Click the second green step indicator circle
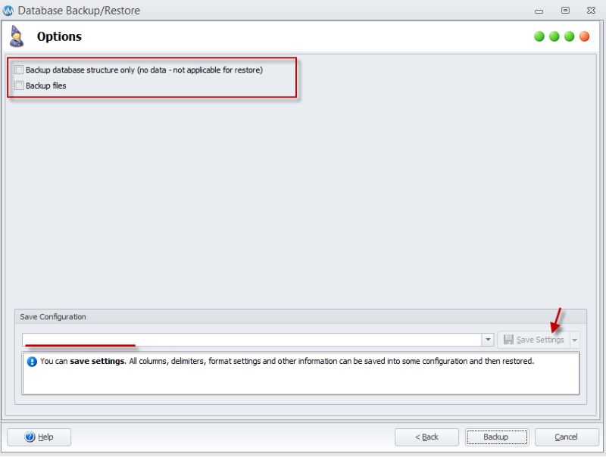Image resolution: width=606 pixels, height=457 pixels. pyautogui.click(x=554, y=36)
